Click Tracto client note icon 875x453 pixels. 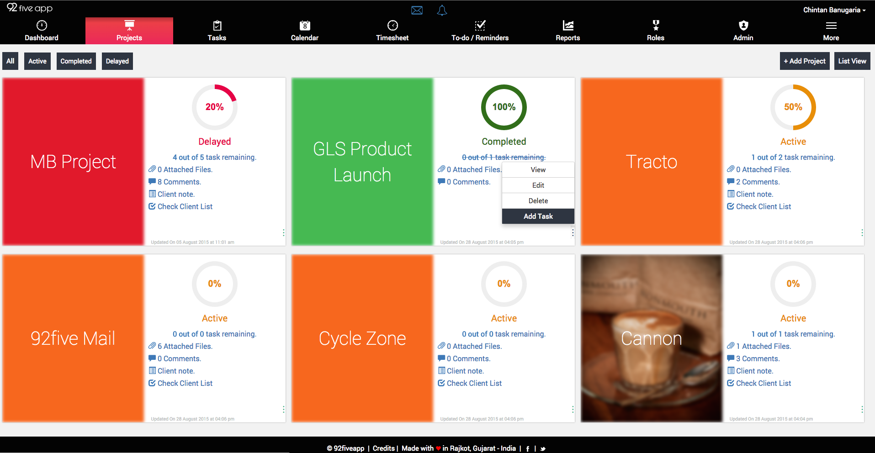pyautogui.click(x=731, y=194)
